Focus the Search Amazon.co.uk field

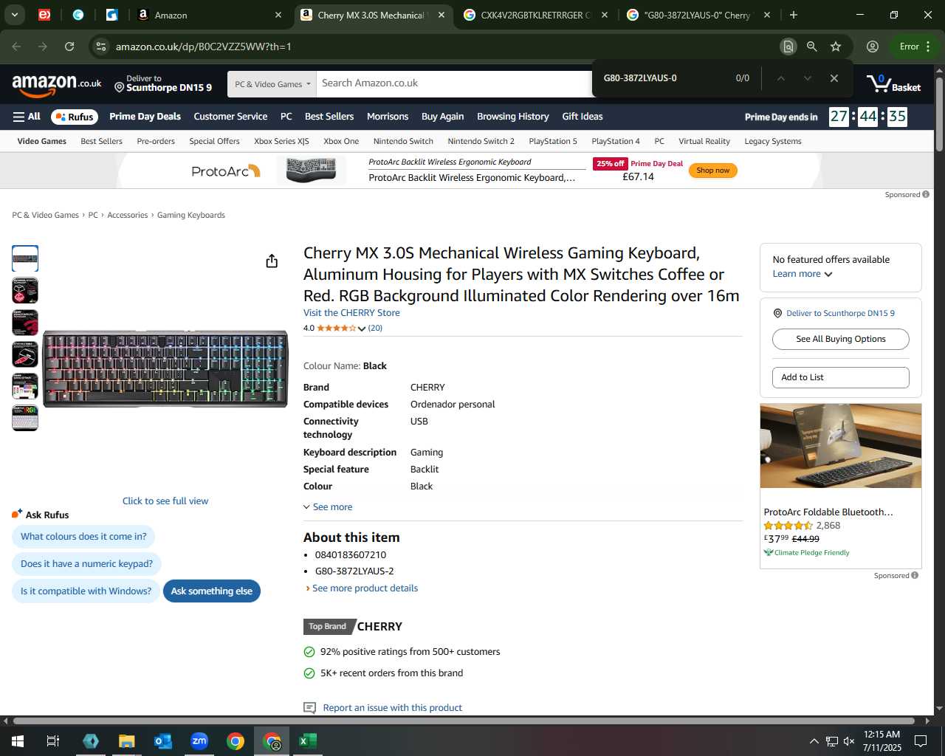tap(454, 83)
